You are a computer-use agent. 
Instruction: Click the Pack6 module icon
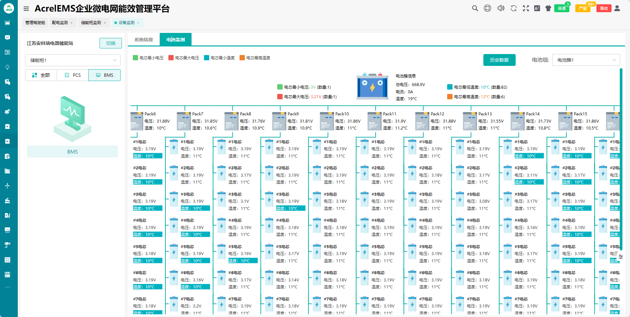(136, 121)
